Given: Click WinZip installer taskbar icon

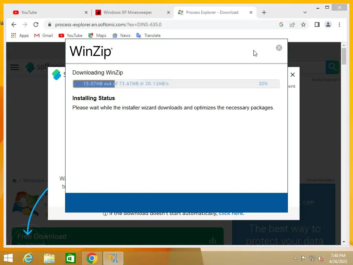Looking at the screenshot, I should [x=113, y=258].
